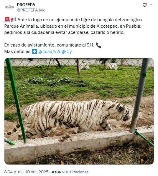Open Grok explanation icon for this post
This screenshot has height=176, width=158.
[x=144, y=5]
